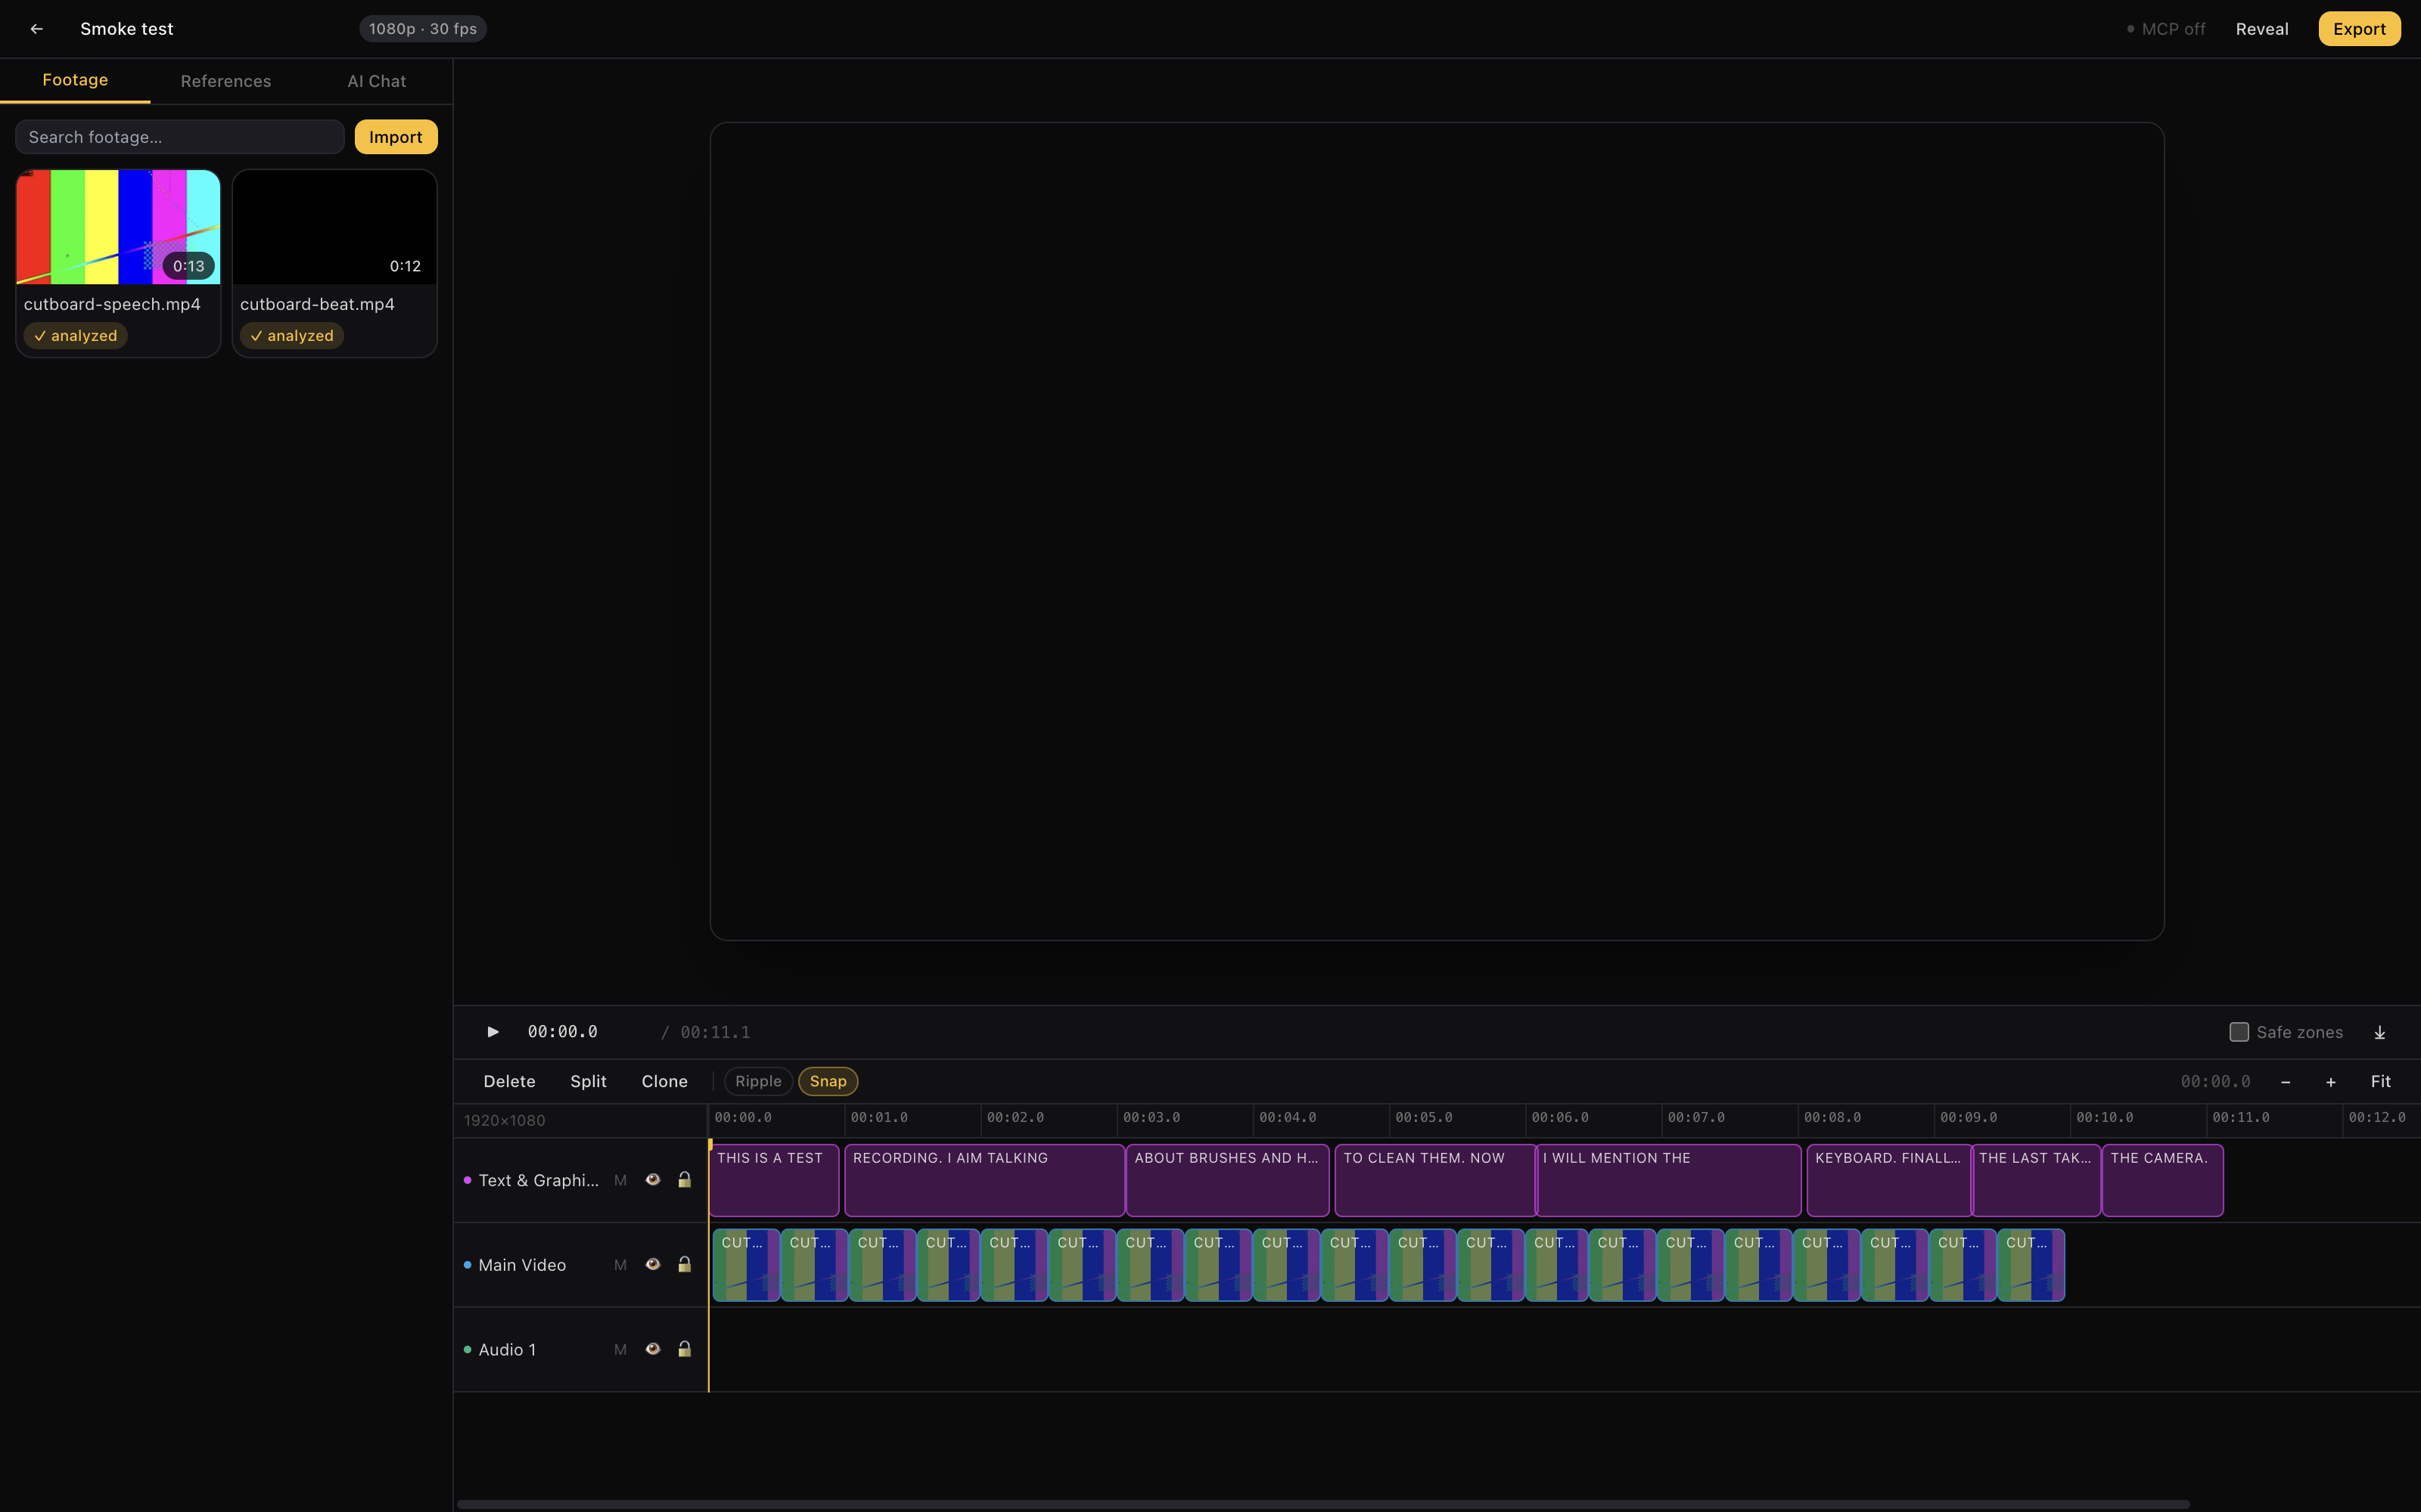Click the 00:10.0 ruler mark
This screenshot has height=1512, width=2421.
[2105, 1118]
